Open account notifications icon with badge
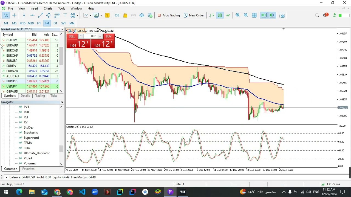 325,15
